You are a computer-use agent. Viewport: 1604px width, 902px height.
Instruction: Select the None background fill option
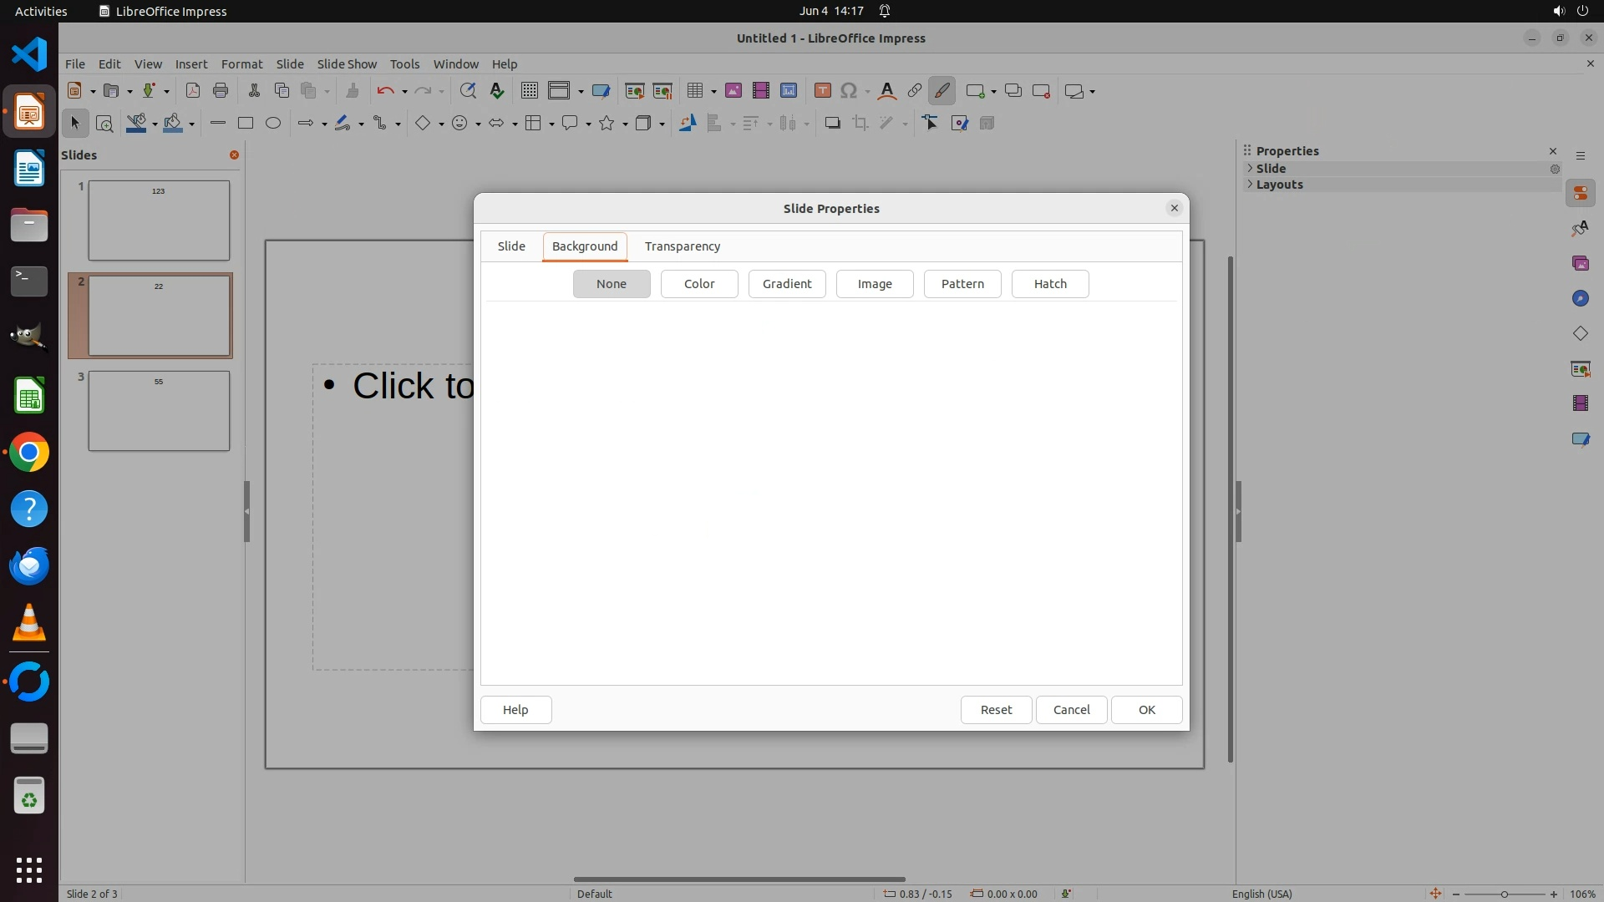click(612, 284)
